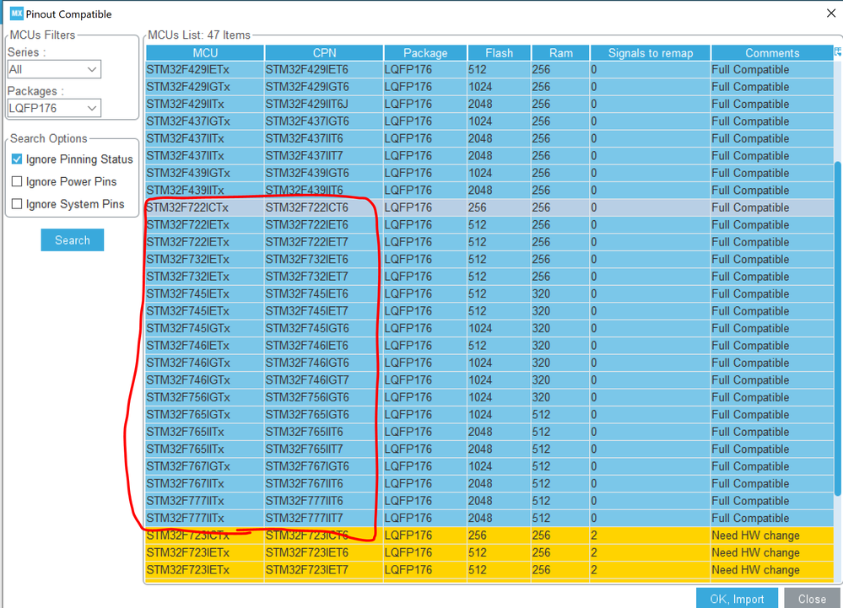Select CPN cell STM32F429IET6

324,70
